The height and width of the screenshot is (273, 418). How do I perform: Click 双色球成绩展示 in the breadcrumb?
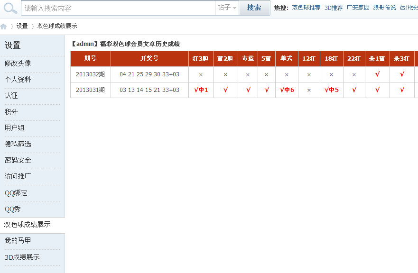click(x=57, y=26)
